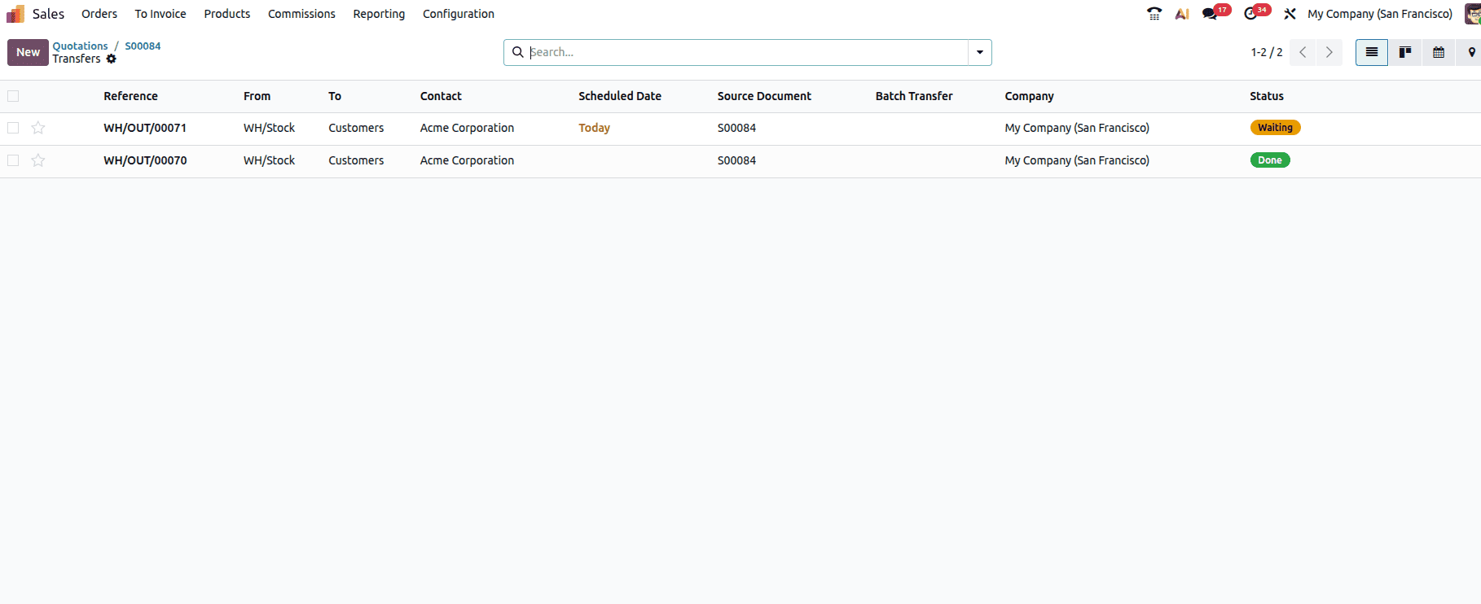The width and height of the screenshot is (1481, 604).
Task: Click the New button
Action: (28, 52)
